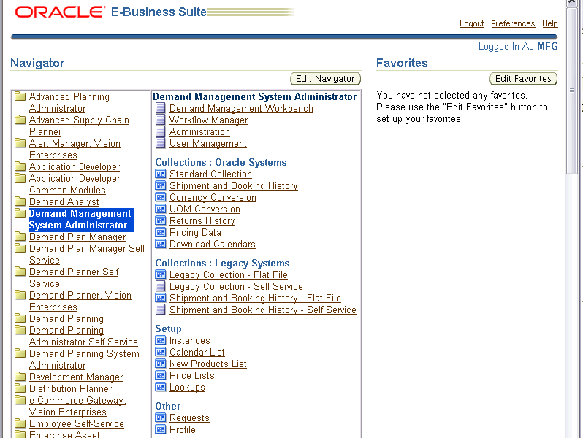Click the folder icon beside Employee Self-Service

tap(20, 423)
